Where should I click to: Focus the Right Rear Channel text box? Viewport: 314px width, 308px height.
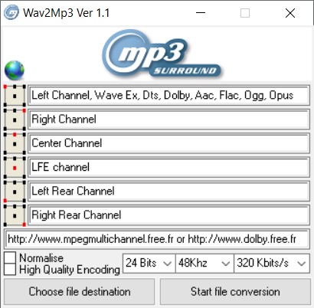(168, 215)
